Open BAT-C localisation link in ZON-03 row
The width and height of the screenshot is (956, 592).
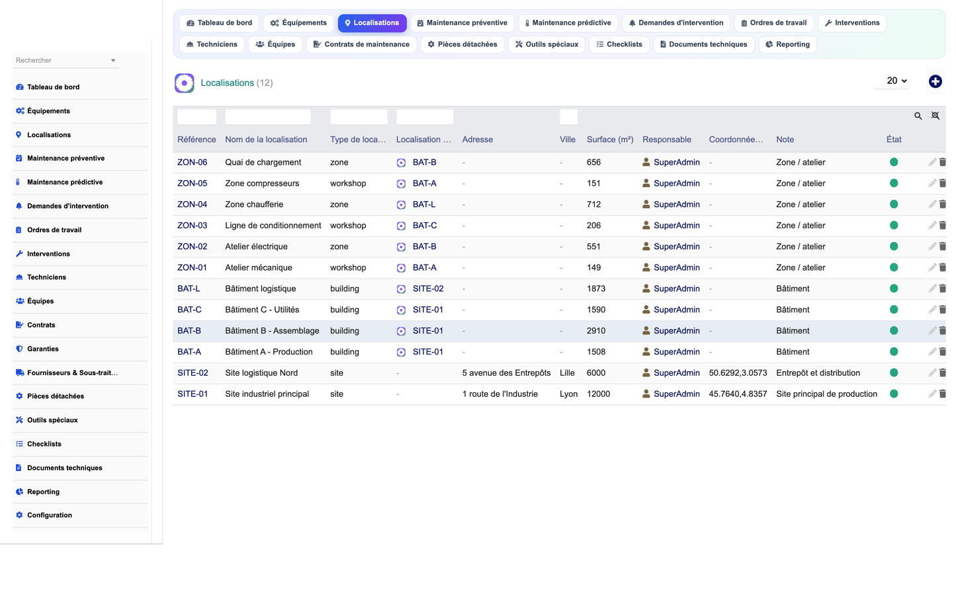pyautogui.click(x=425, y=226)
